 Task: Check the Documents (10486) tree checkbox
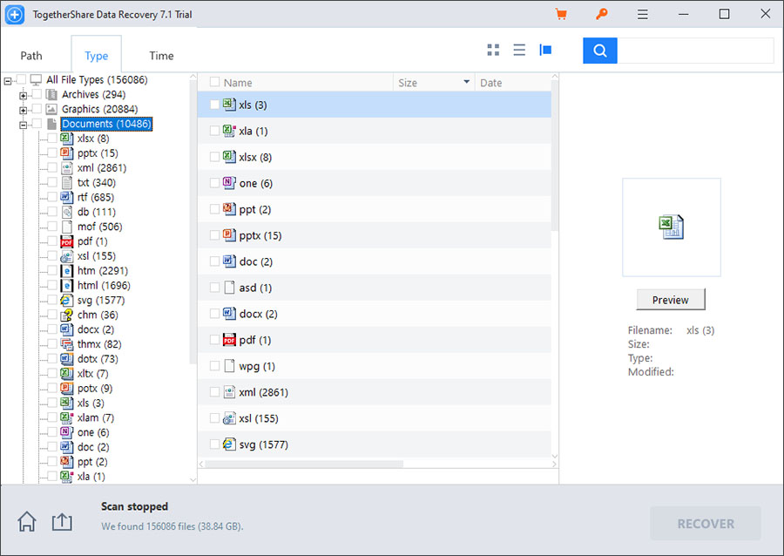point(37,124)
